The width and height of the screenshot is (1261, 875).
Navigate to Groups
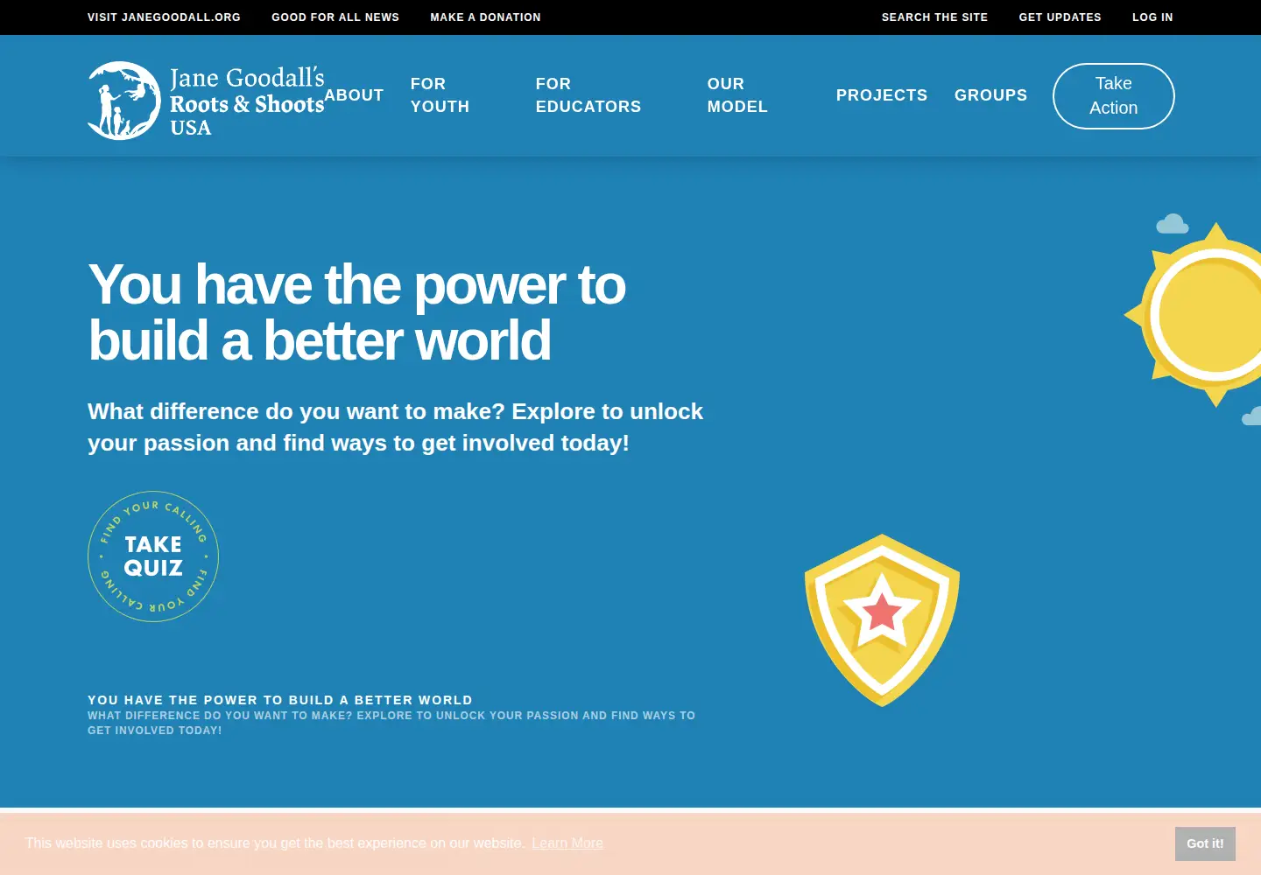(x=990, y=95)
